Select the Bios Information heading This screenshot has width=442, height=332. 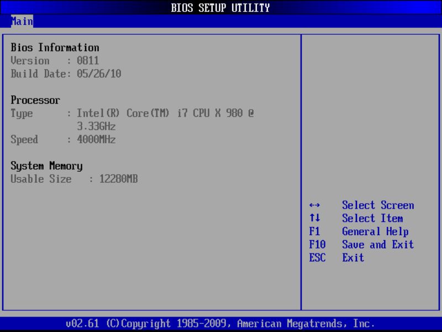point(55,48)
